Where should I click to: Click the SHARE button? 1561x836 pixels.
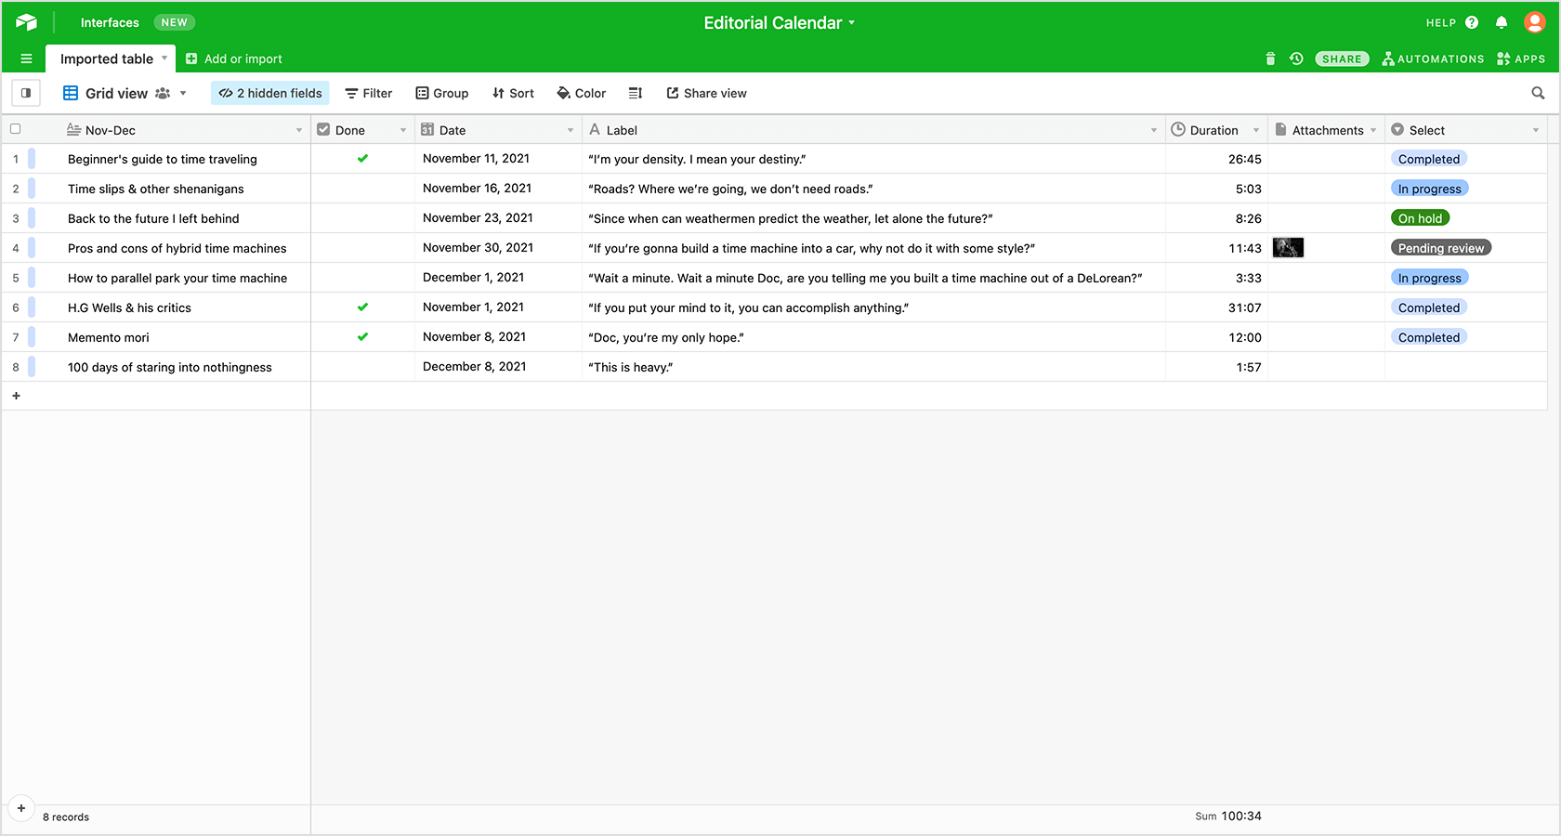(1342, 59)
